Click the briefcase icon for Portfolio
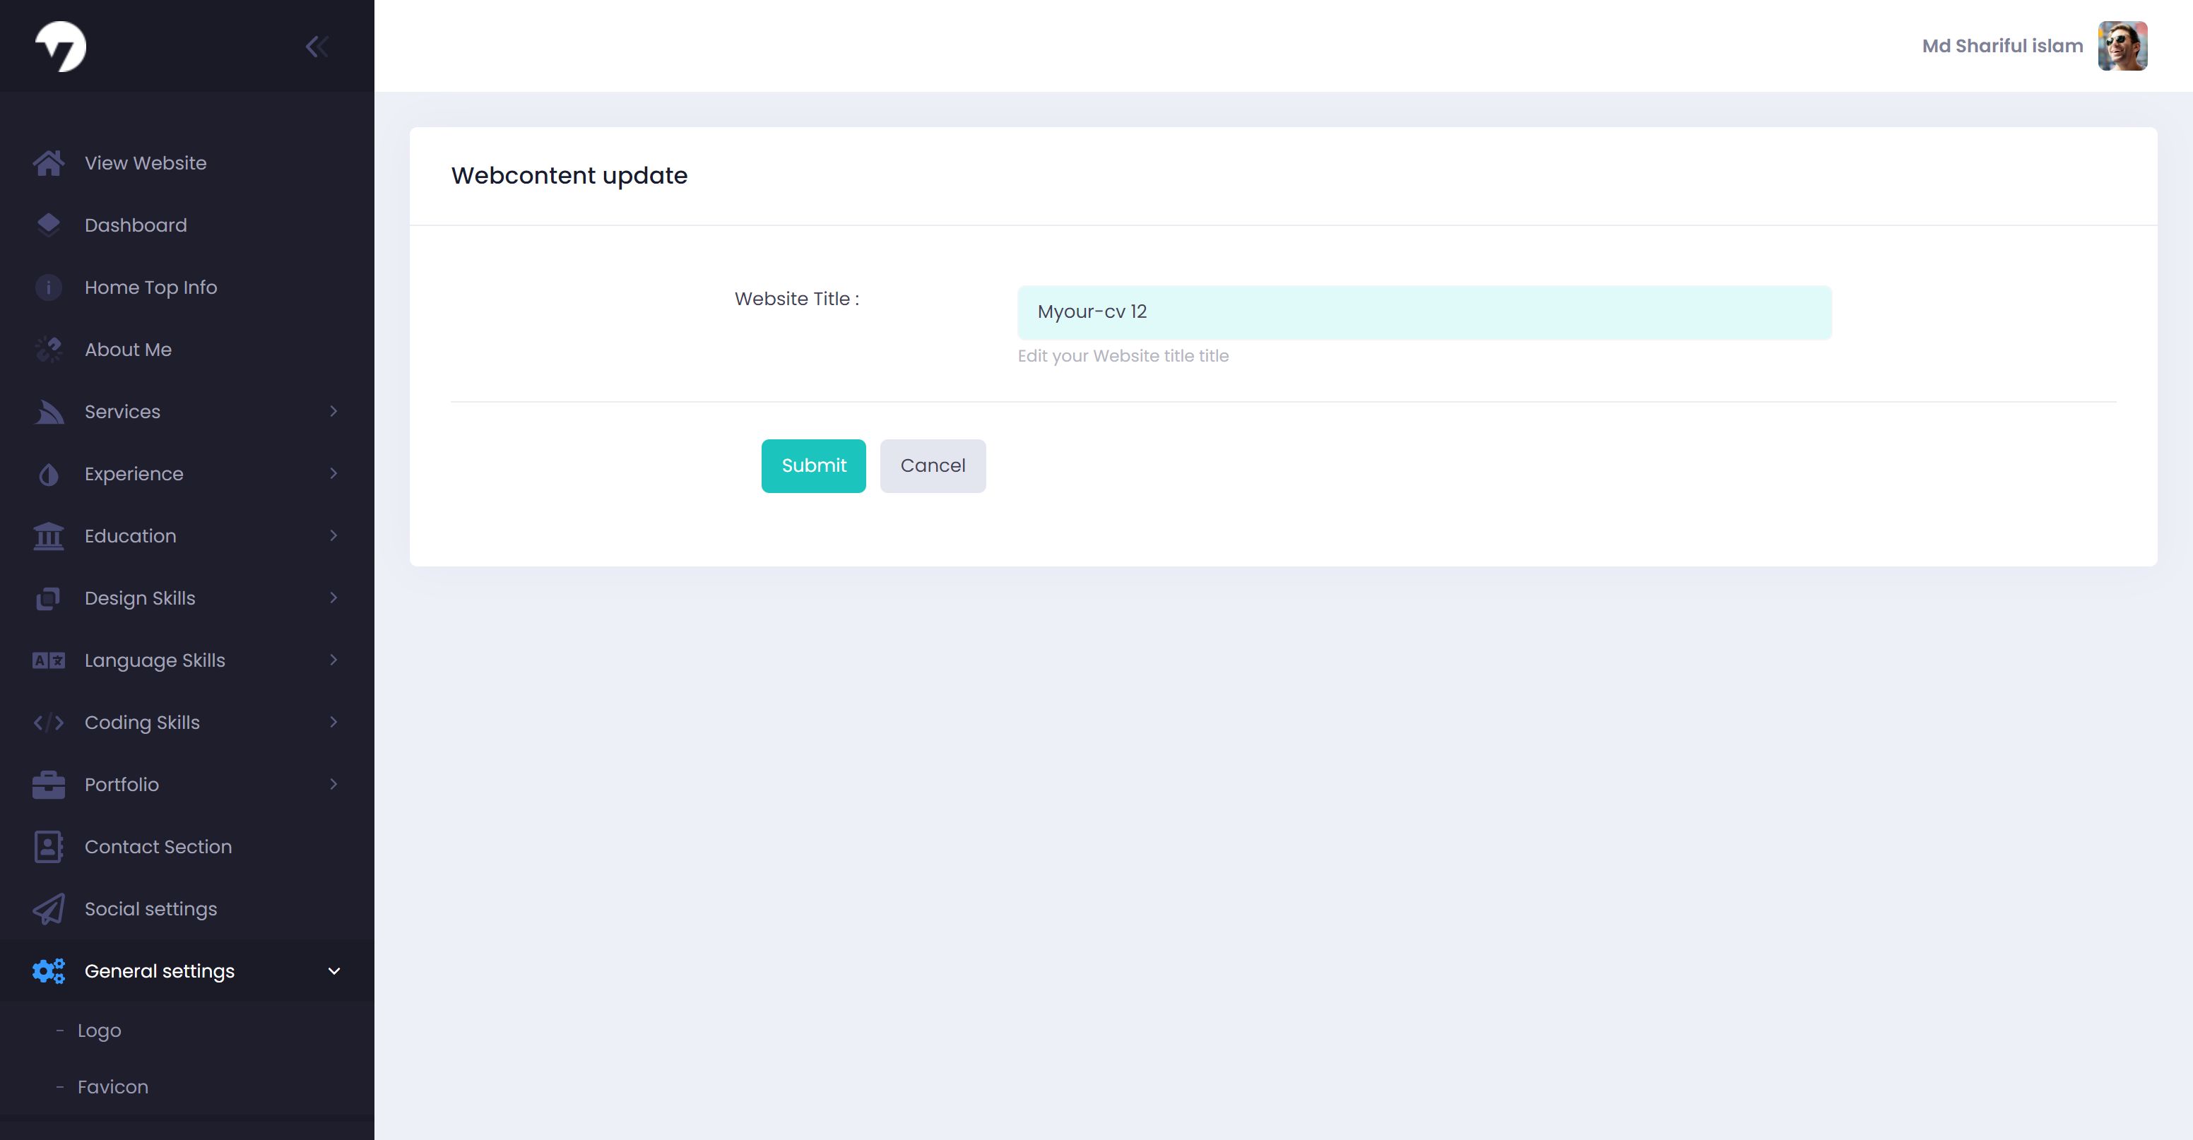Screen dimensions: 2193x1140 point(49,785)
